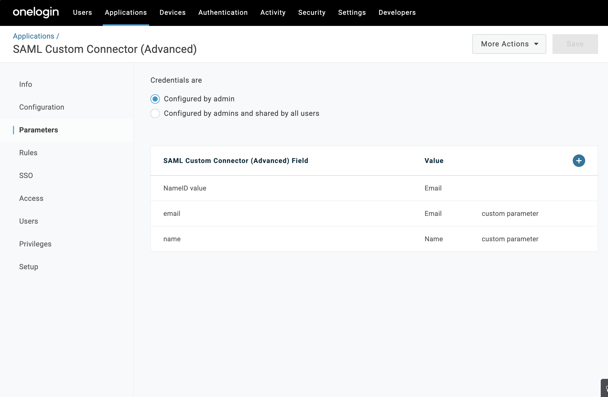Select Configured by admin radio button
The height and width of the screenshot is (397, 608).
(x=155, y=99)
